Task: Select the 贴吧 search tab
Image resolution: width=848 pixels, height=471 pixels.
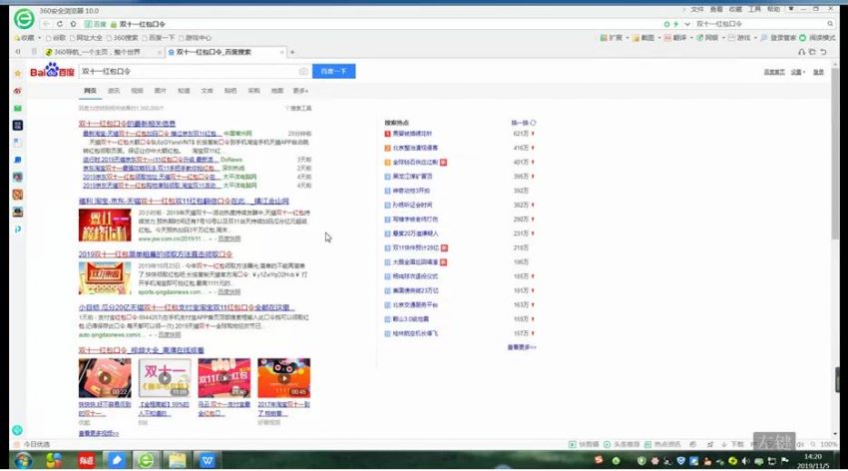Action: pyautogui.click(x=230, y=91)
